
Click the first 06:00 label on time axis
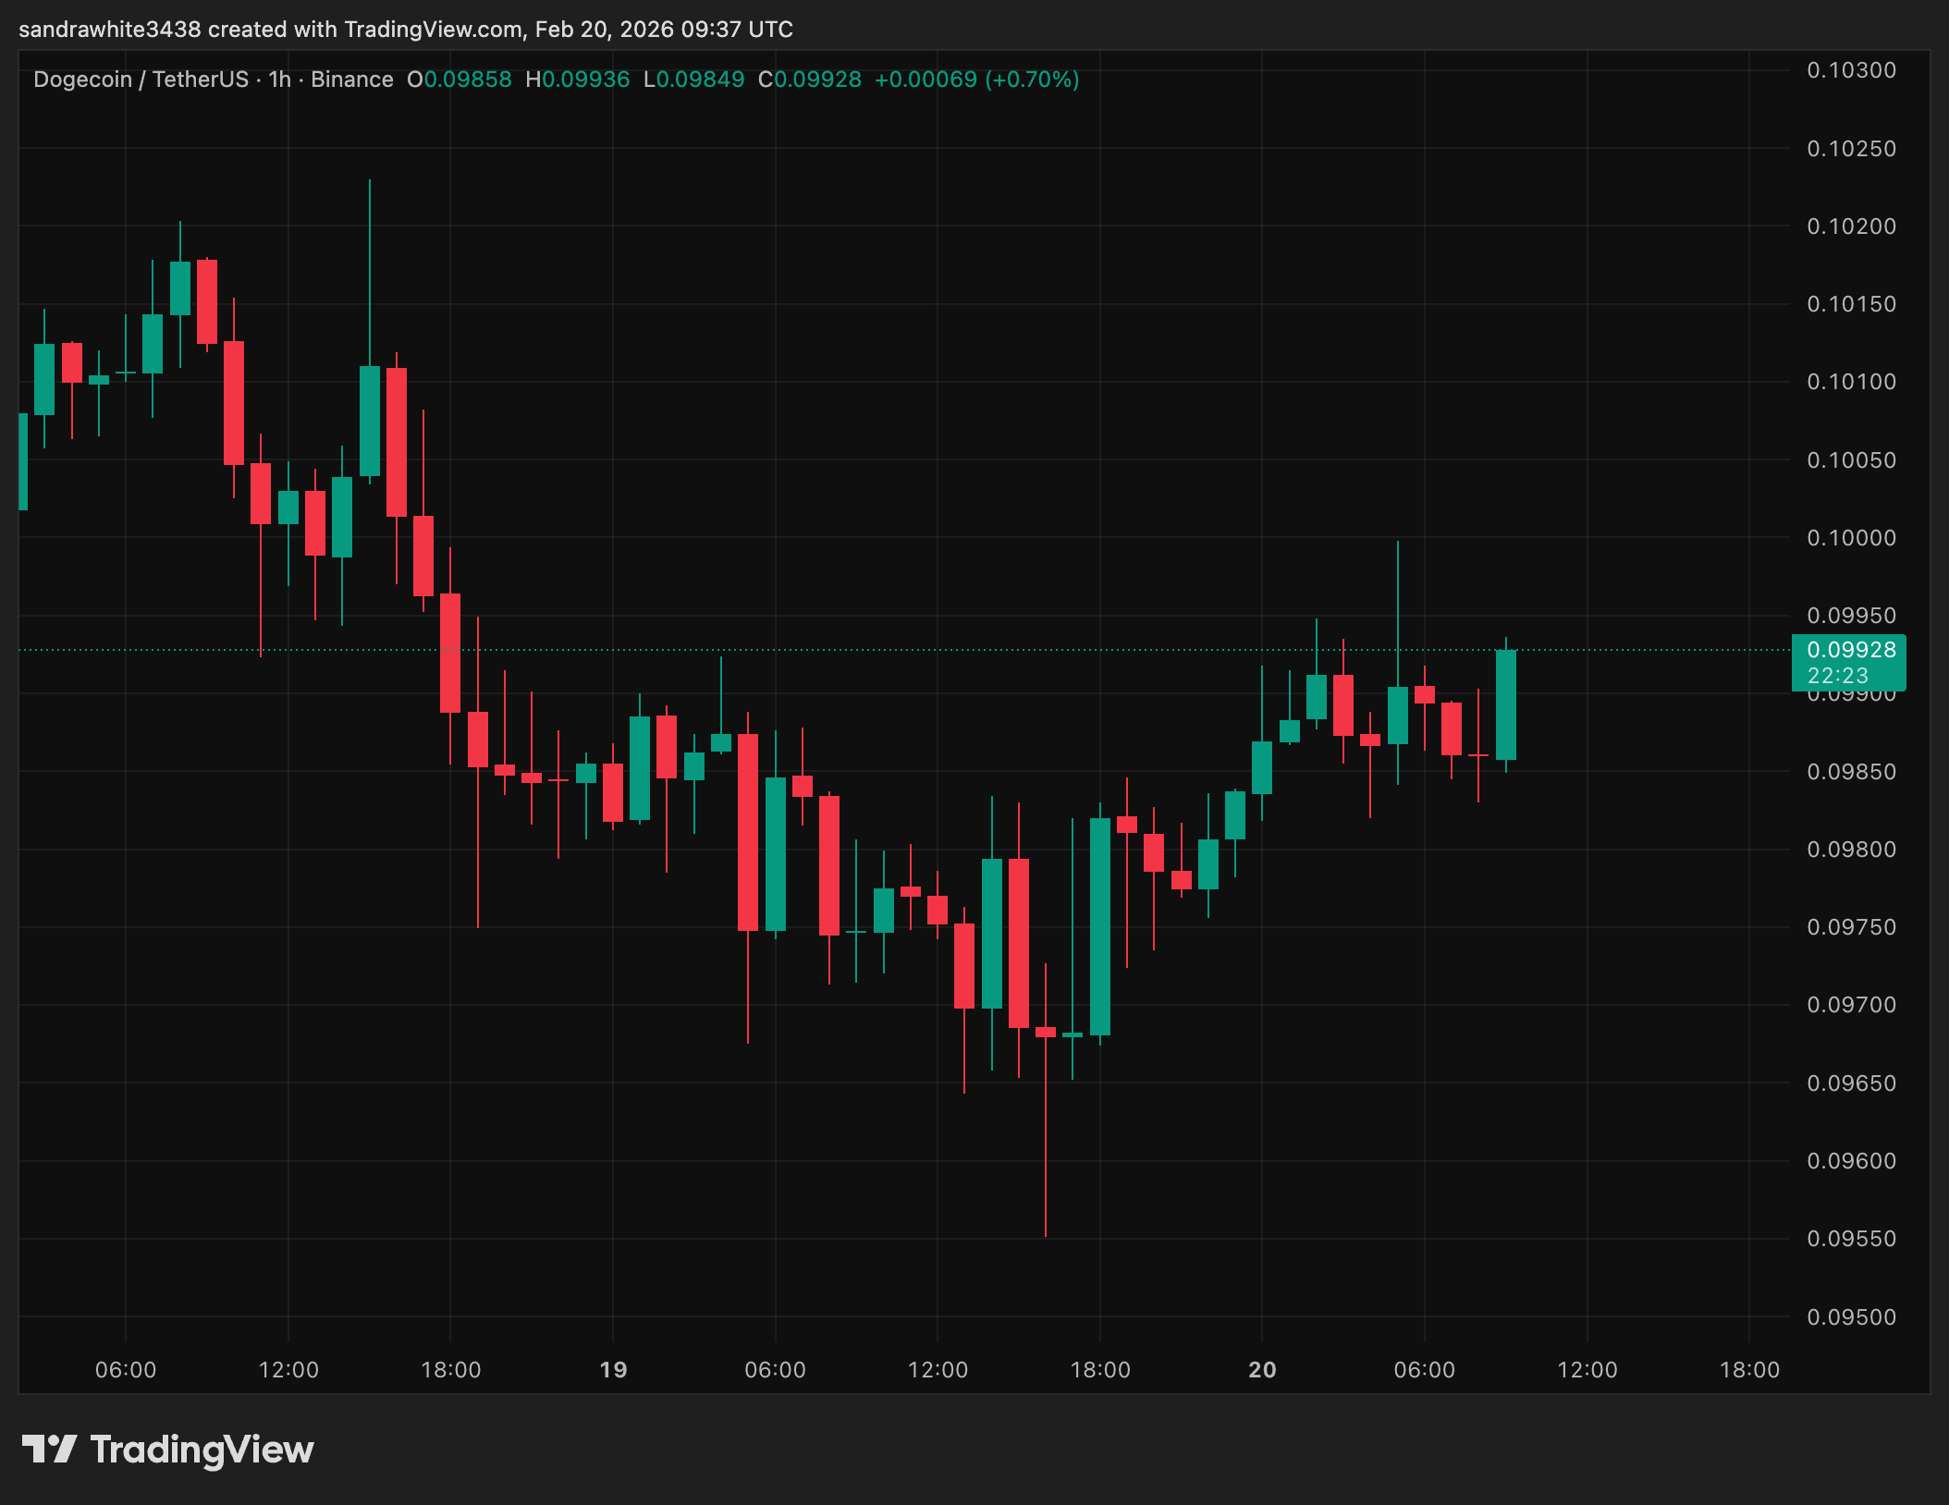(126, 1370)
